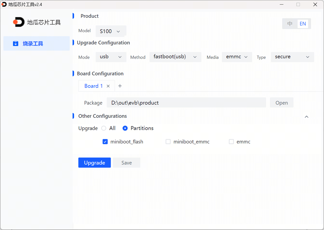This screenshot has width=324, height=230.
Task: Expand the Method fastboot(usb) dropdown
Action: 175,57
